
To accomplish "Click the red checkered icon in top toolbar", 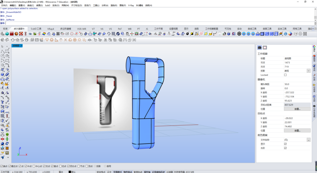I will [x=21, y=34].
